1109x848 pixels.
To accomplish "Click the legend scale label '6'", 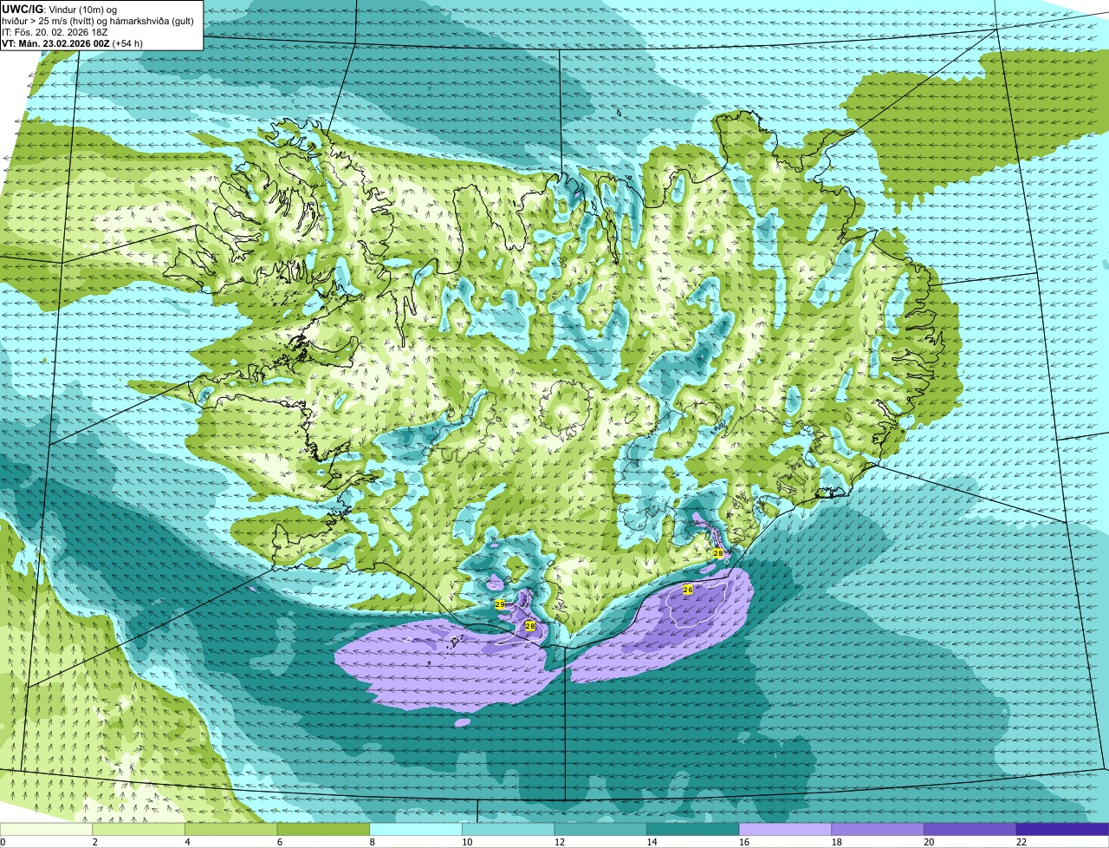I will [280, 842].
